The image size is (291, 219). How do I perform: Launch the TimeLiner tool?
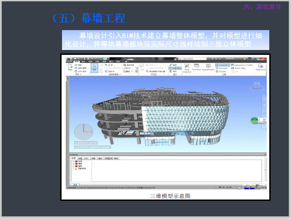(198, 68)
